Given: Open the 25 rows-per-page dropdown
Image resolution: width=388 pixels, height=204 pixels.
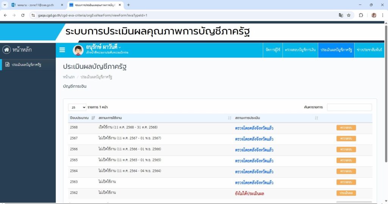Looking at the screenshot, I should pyautogui.click(x=77, y=107).
